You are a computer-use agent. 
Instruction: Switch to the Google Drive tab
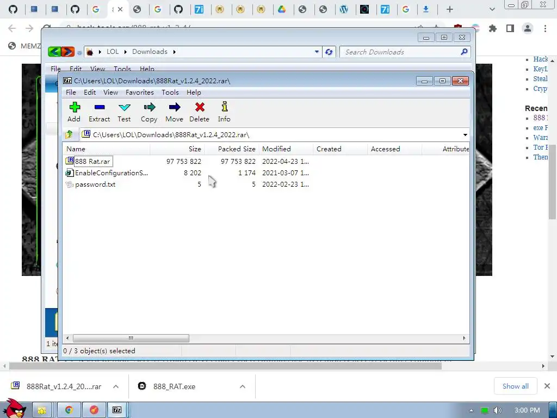pos(282,9)
